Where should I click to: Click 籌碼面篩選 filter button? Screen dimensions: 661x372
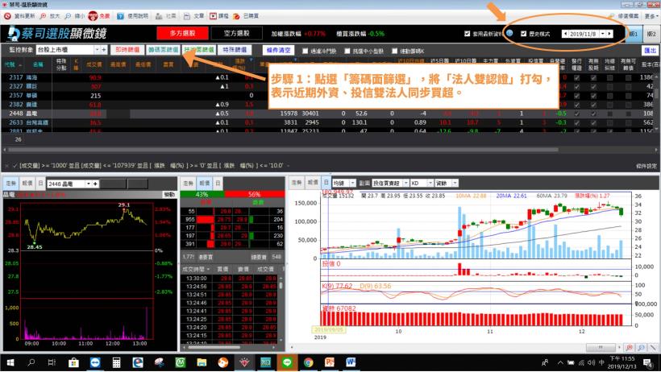(163, 50)
